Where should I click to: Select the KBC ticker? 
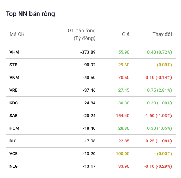coord(13,103)
